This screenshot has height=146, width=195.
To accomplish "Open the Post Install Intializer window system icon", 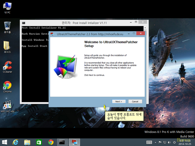I will [x=23, y=23].
